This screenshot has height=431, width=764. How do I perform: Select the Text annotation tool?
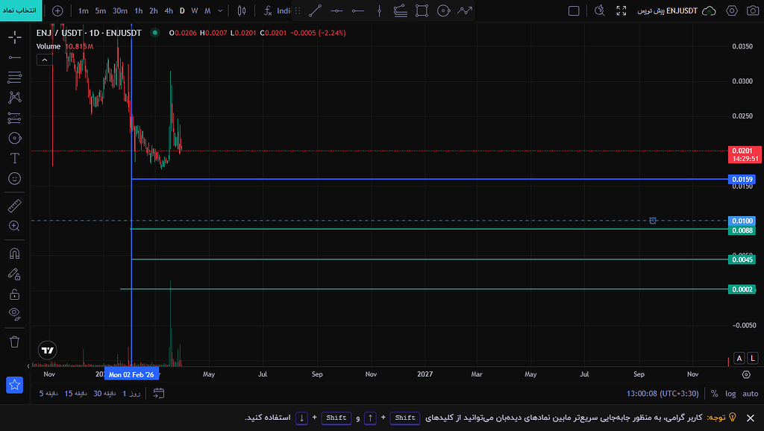click(15, 157)
